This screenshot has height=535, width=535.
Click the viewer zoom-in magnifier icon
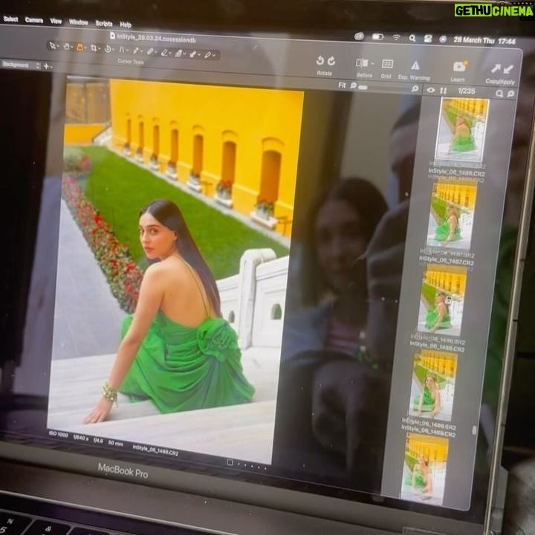[415, 88]
